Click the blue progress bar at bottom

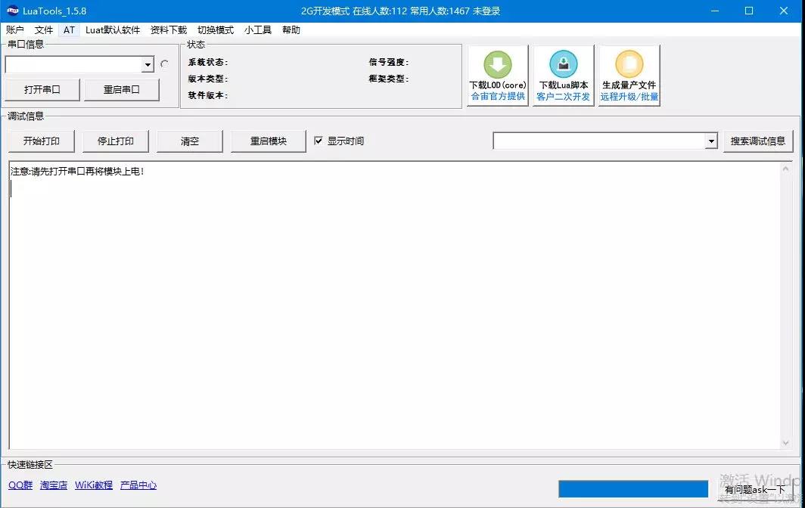pyautogui.click(x=633, y=489)
